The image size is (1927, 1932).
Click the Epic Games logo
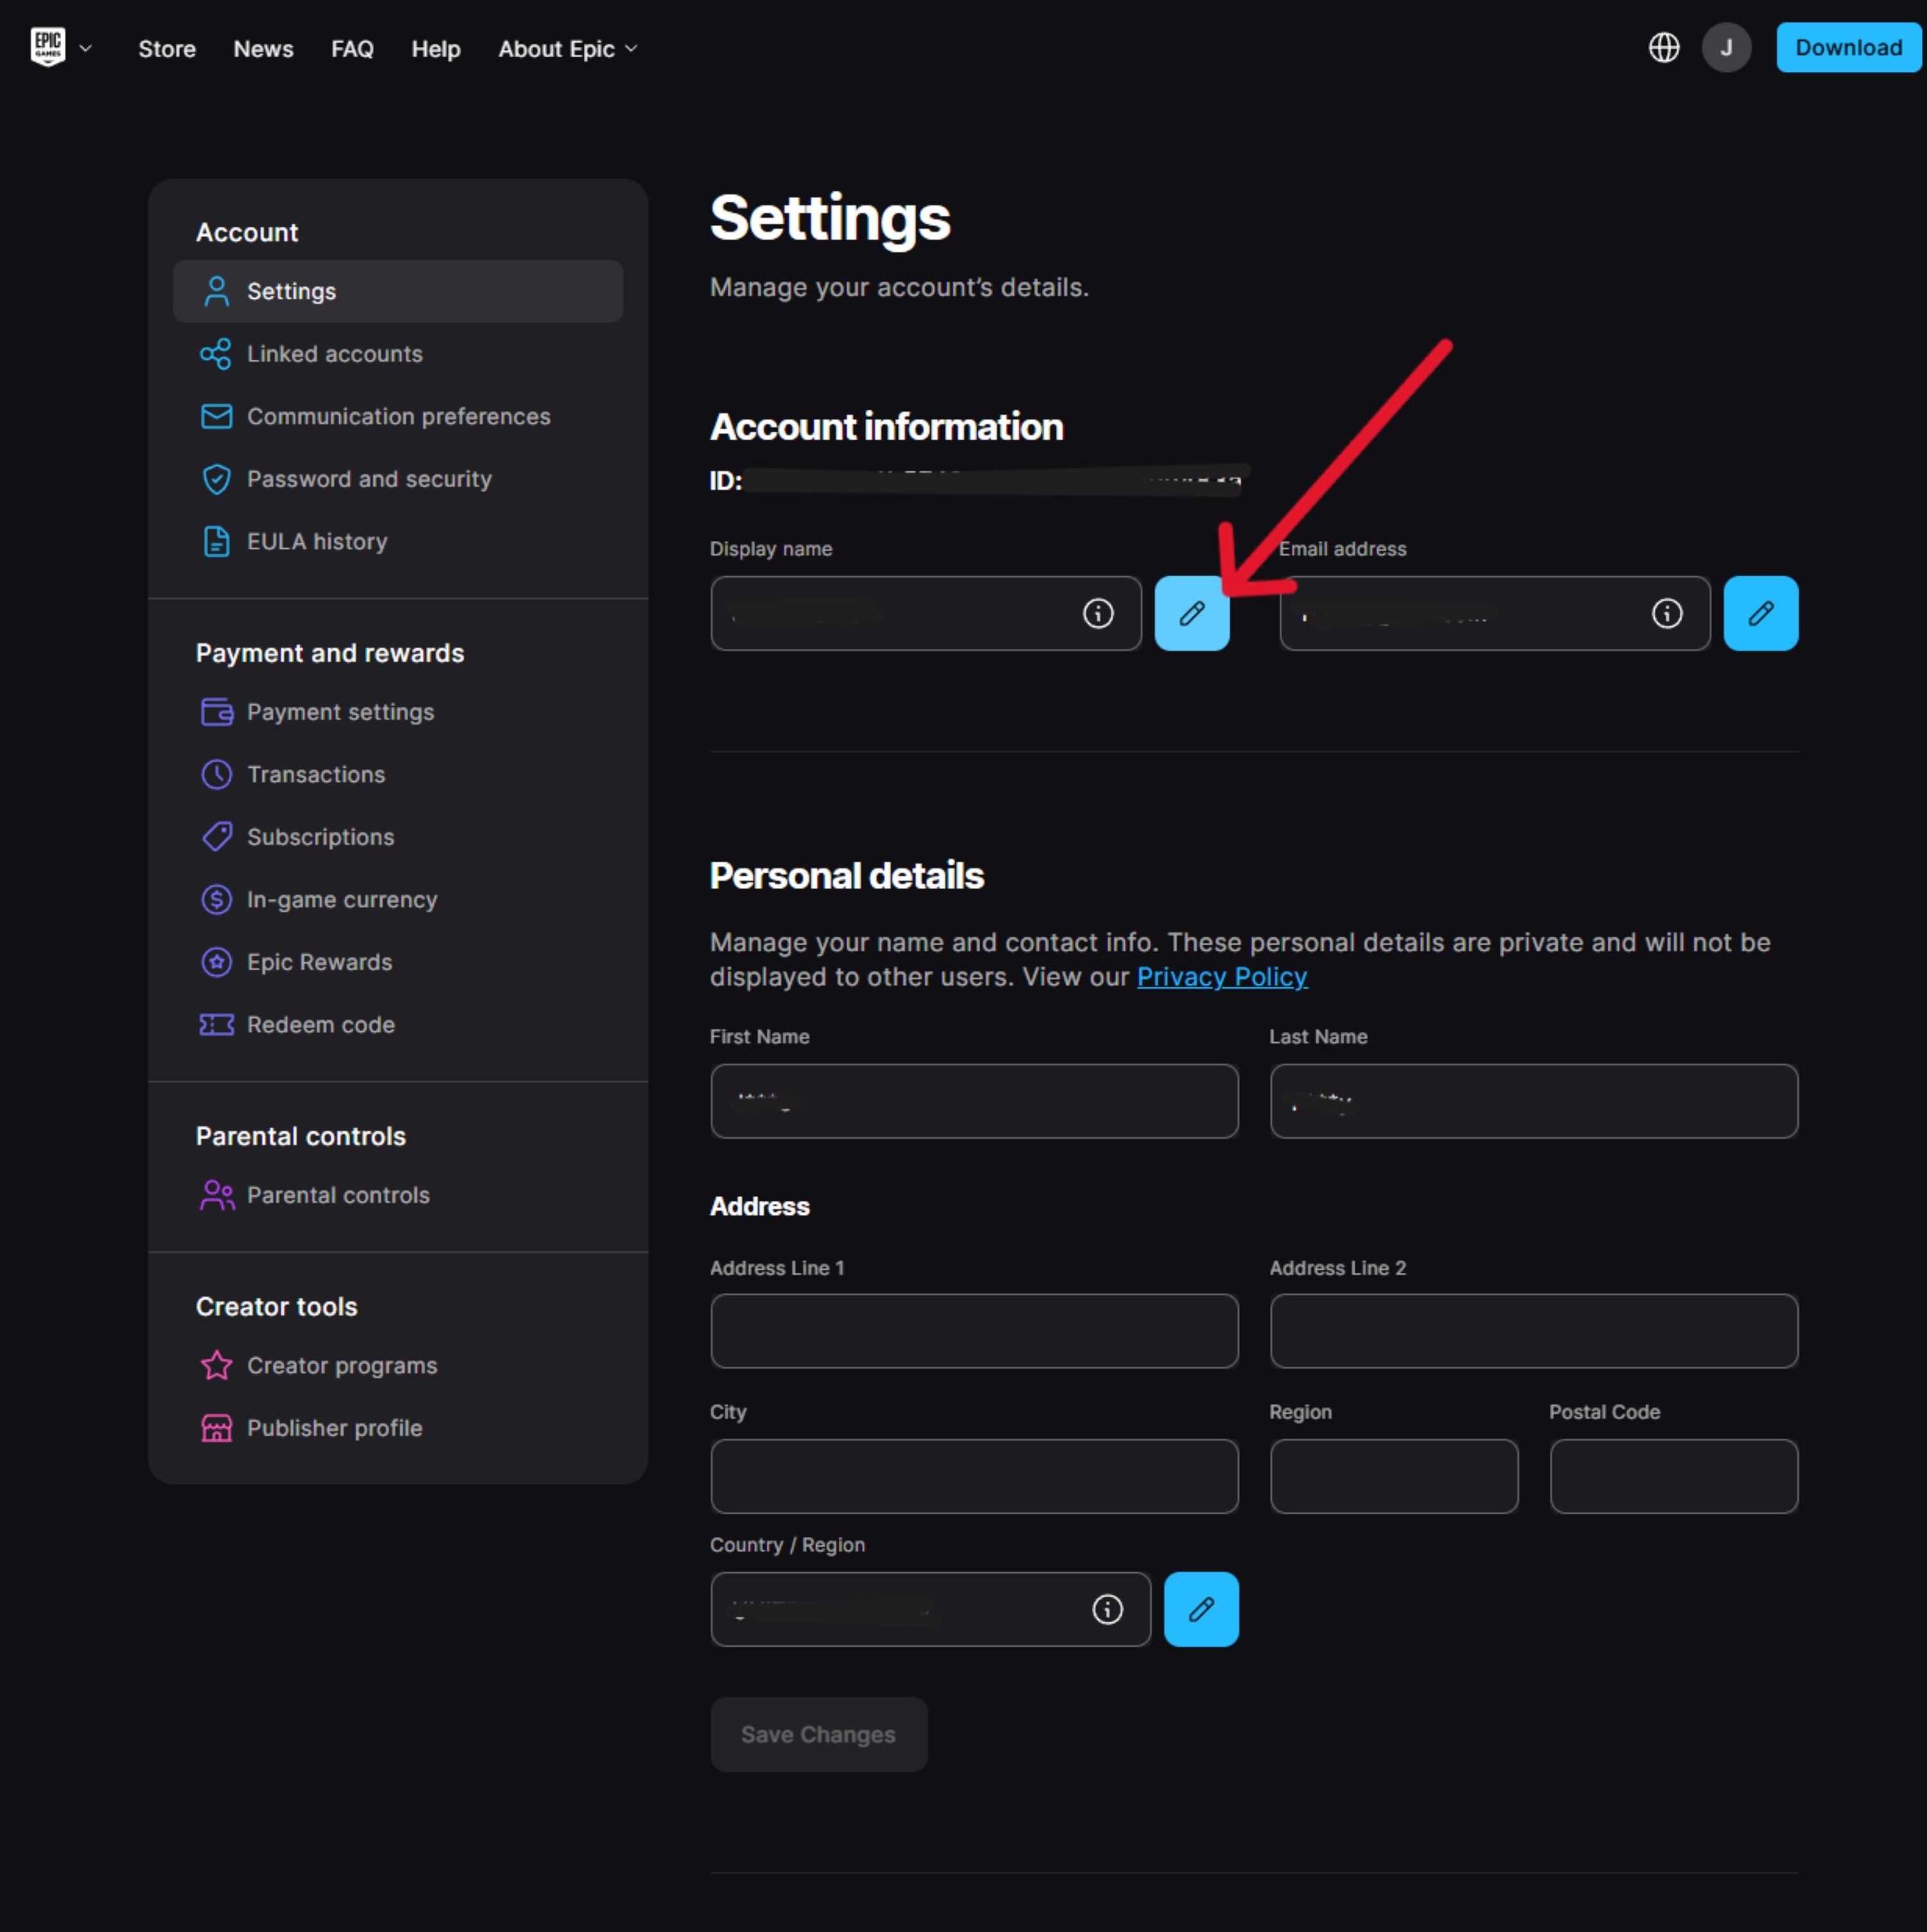[x=48, y=47]
